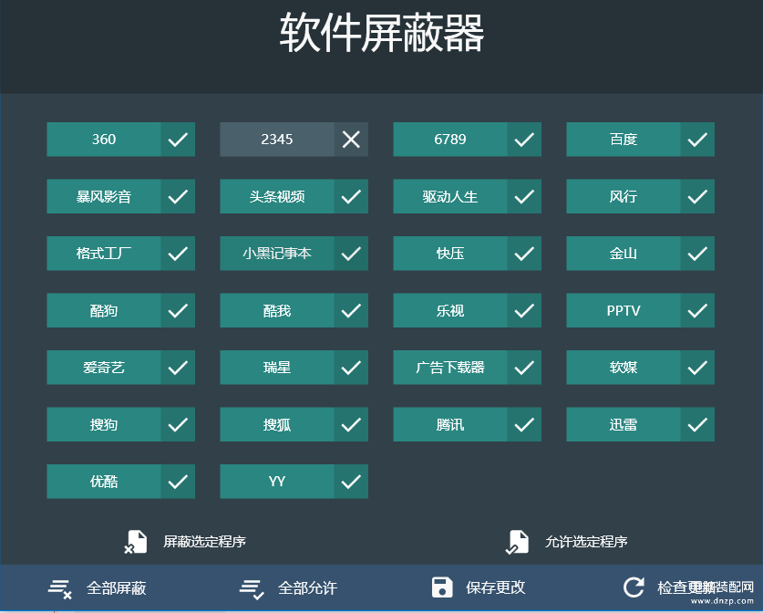Toggle the X mark on the 2345 tile

(x=351, y=140)
